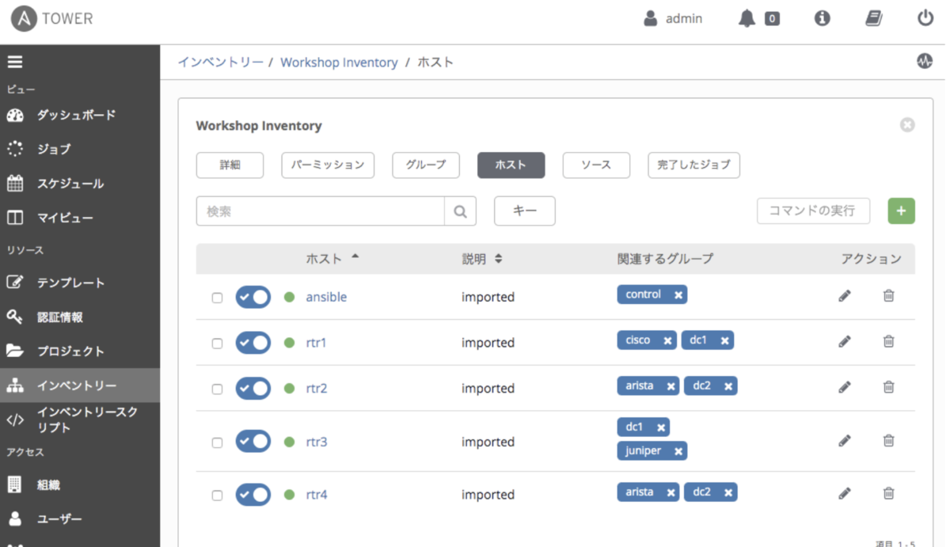Open the activity stream icon
The height and width of the screenshot is (547, 950).
(x=925, y=61)
